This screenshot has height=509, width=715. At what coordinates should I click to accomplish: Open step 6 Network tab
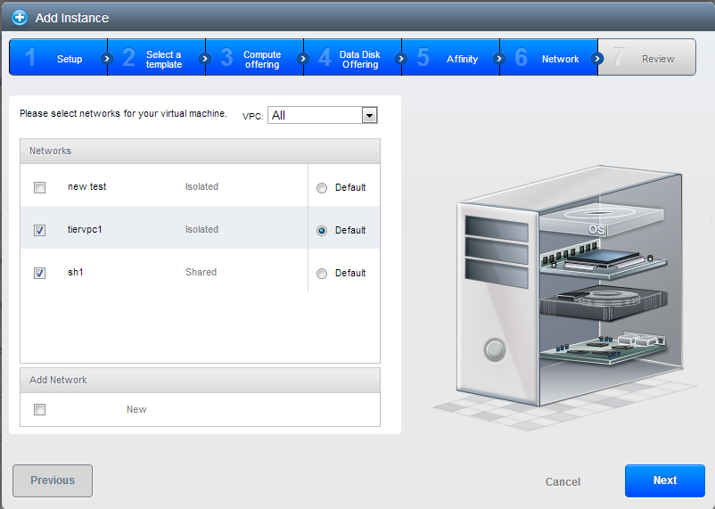coord(548,57)
